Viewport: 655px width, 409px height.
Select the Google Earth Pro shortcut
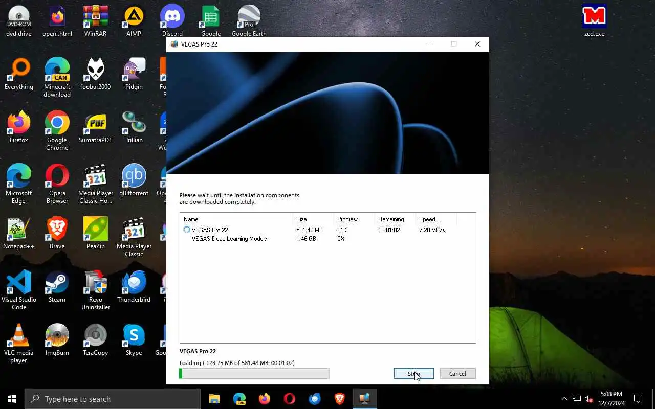tap(249, 21)
